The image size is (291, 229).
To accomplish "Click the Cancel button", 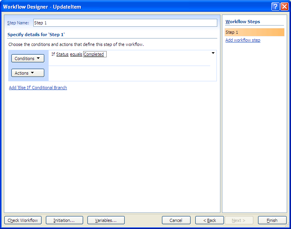I will (176, 220).
